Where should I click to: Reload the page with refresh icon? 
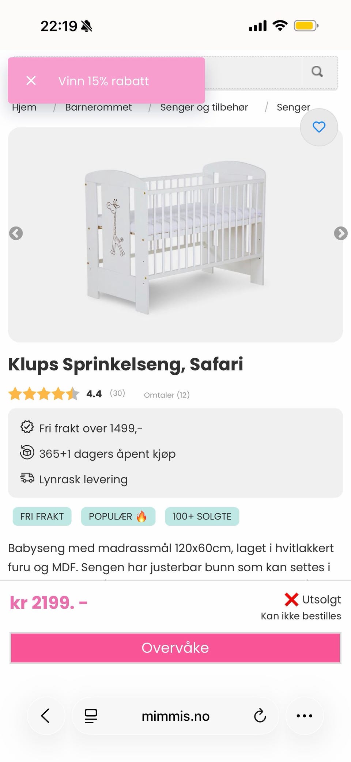260,716
